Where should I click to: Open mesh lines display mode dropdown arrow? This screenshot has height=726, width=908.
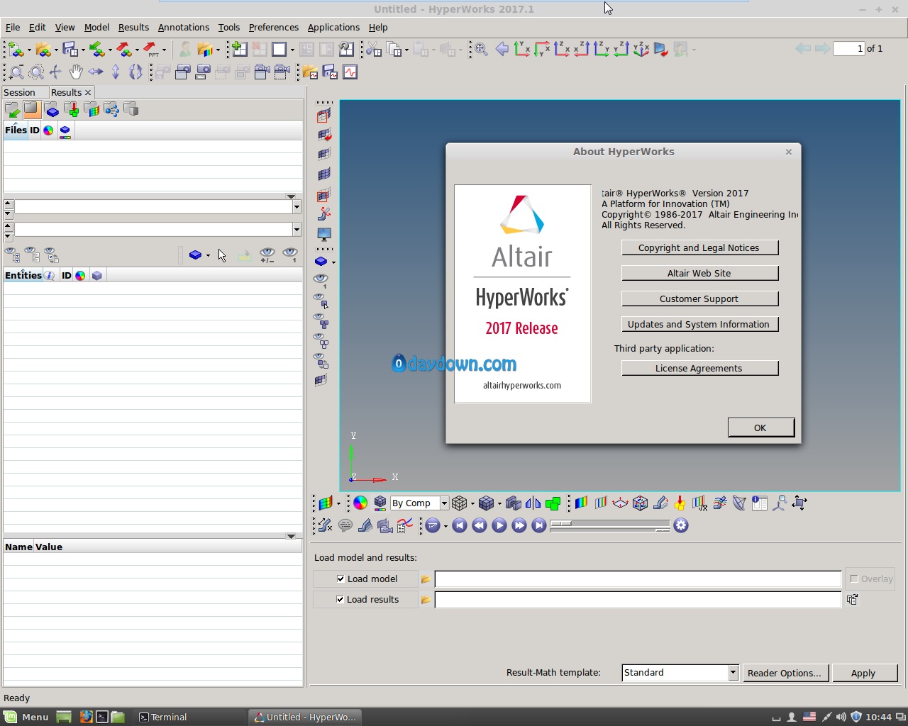(x=472, y=503)
